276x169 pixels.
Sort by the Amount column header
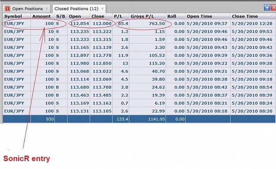(x=42, y=16)
